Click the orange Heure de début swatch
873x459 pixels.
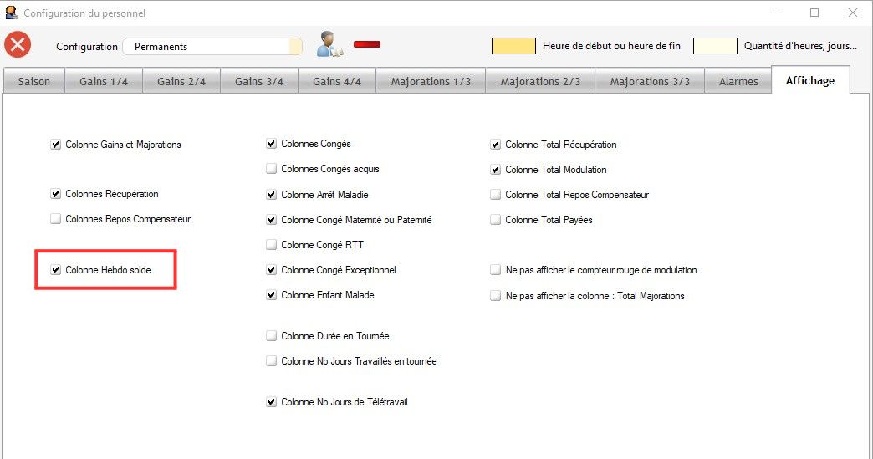(x=513, y=47)
